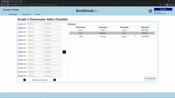Image resolution: width=175 pixels, height=98 pixels.
Task: Click the Log Out button
Action: [x=163, y=9]
